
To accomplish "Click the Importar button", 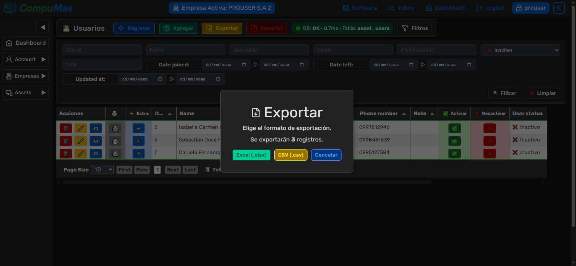I will [267, 28].
